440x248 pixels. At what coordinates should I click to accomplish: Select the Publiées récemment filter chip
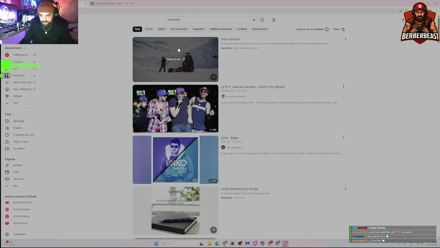[221, 29]
